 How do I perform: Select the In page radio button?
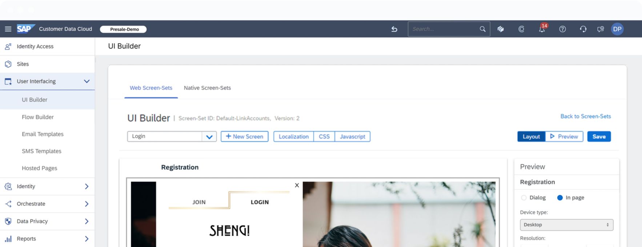pos(560,198)
